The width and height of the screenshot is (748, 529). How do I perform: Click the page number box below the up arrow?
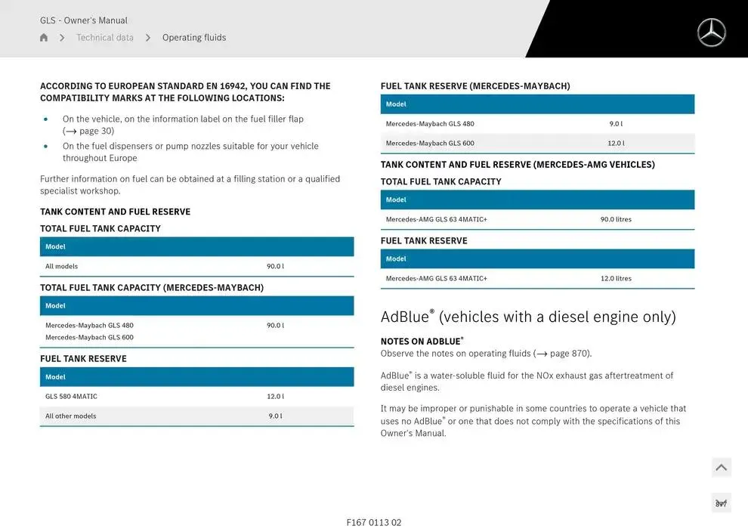pos(721,503)
